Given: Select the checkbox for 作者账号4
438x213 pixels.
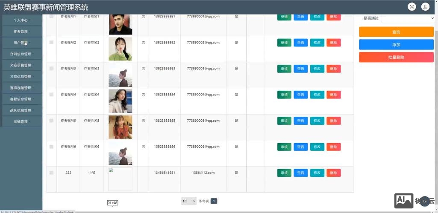Looking at the screenshot, I should tap(51, 95).
